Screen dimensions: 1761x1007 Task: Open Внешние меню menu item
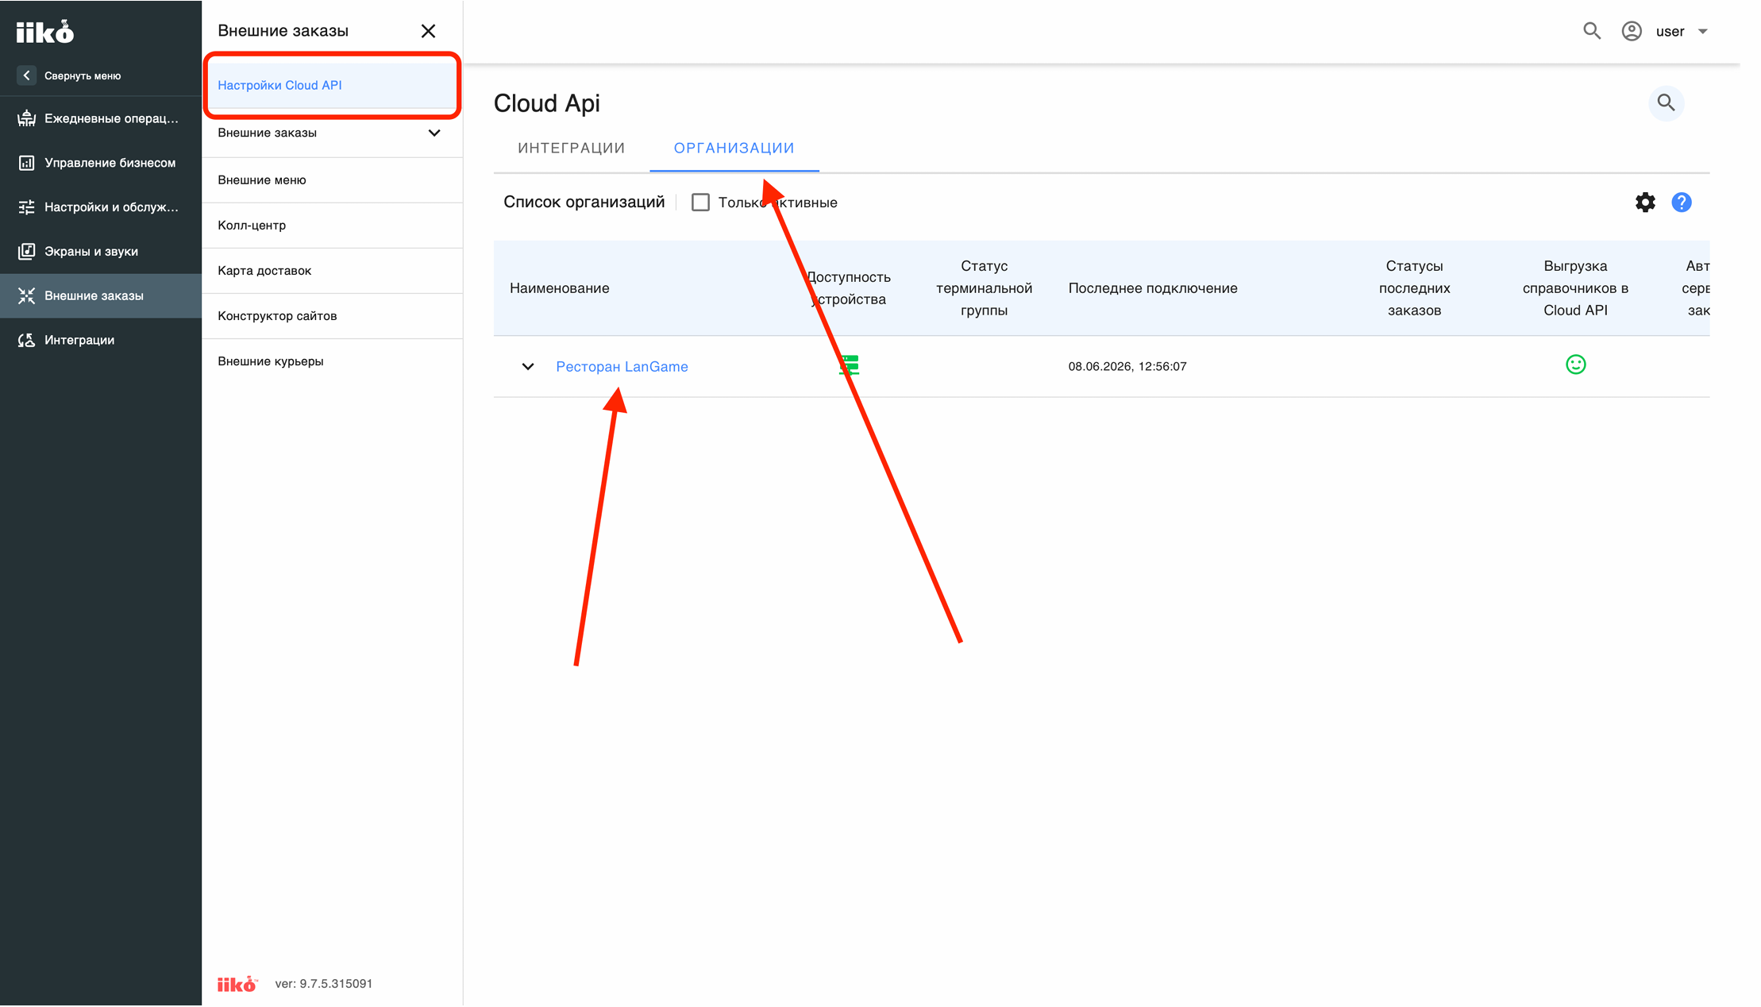pyautogui.click(x=332, y=180)
